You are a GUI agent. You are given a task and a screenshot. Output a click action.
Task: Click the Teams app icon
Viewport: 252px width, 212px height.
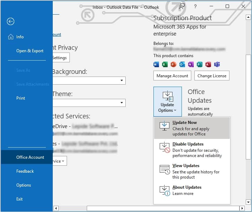pyautogui.click(x=217, y=64)
